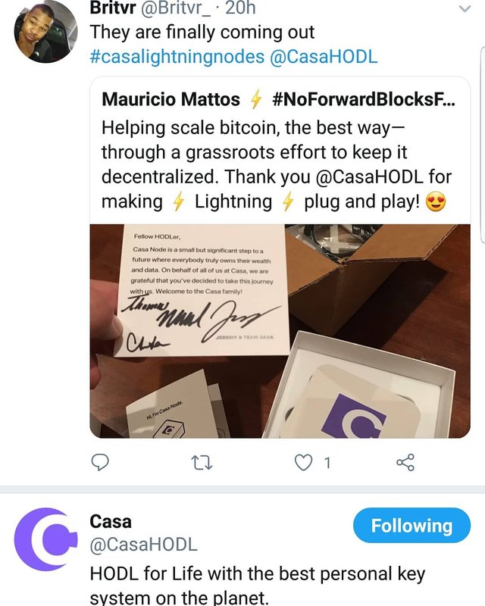Expand the tweet options chevron menu
Image resolution: width=485 pixels, height=606 pixels.
click(x=465, y=8)
